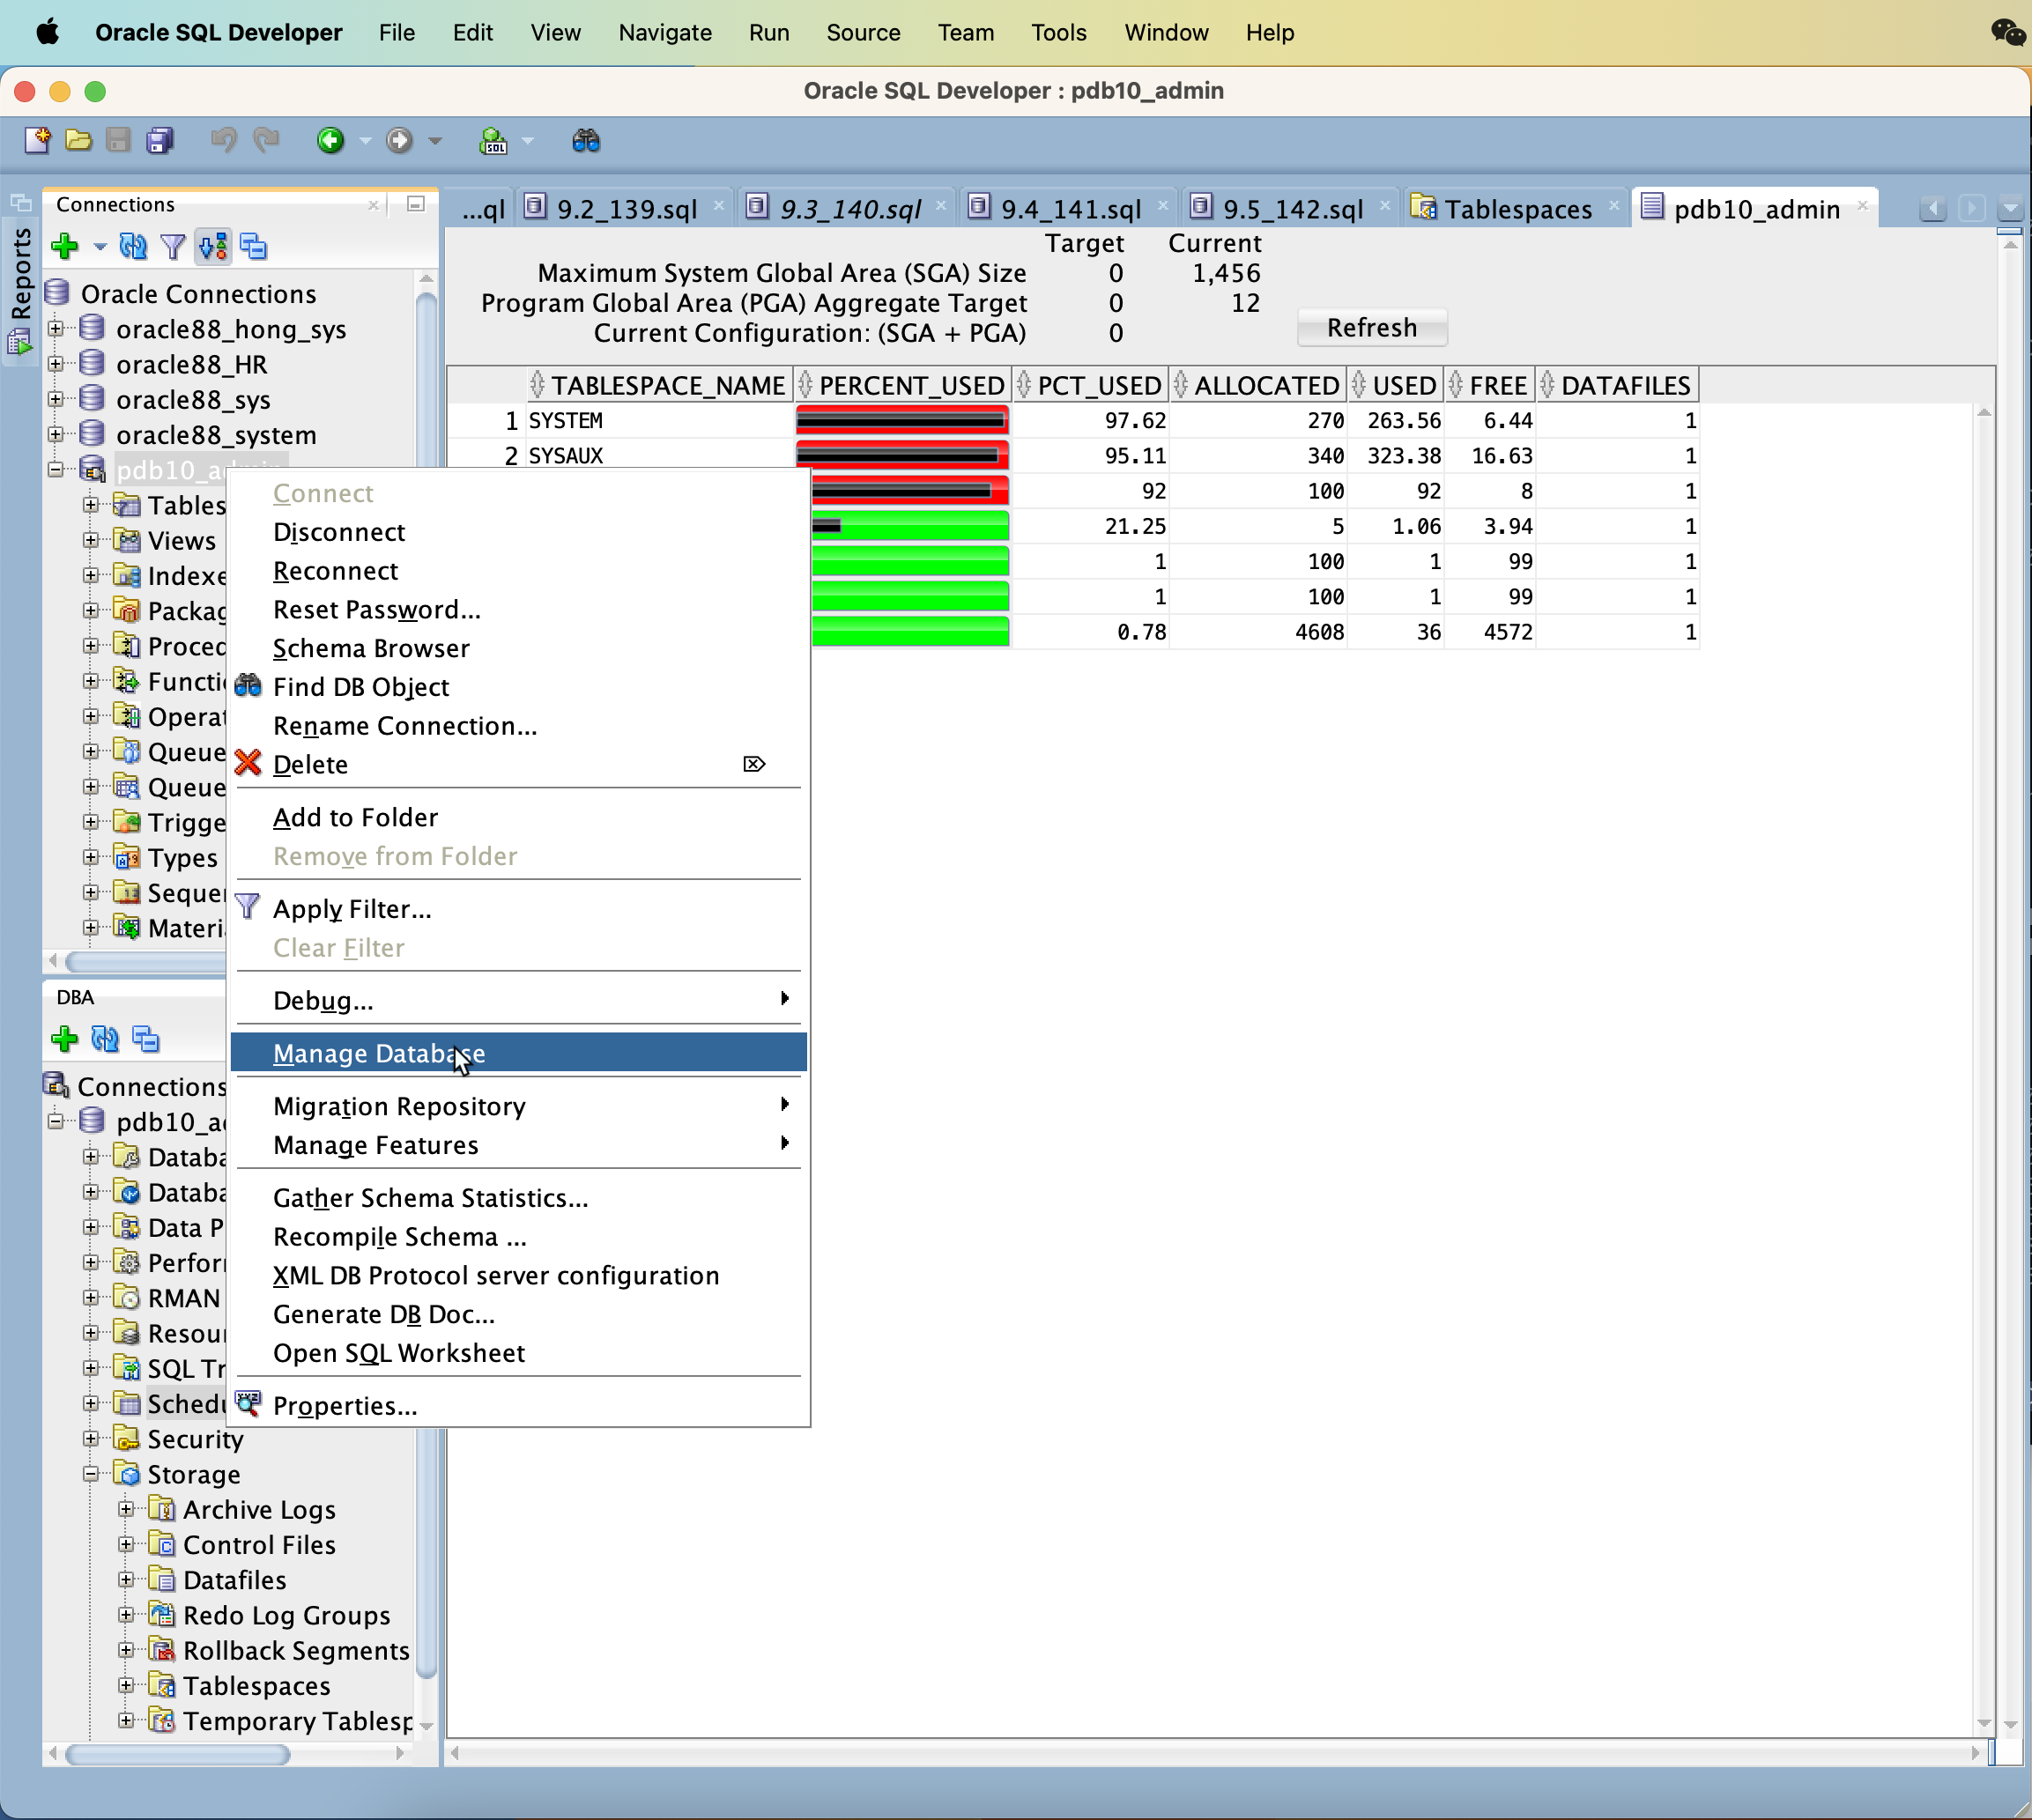
Task: Click the SYSTEM percent used bar
Action: coord(901,420)
